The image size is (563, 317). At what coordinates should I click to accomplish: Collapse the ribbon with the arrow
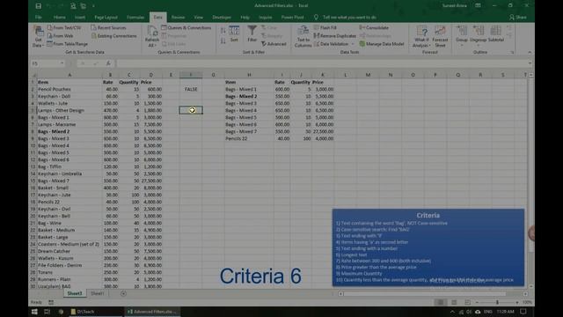pyautogui.click(x=530, y=53)
